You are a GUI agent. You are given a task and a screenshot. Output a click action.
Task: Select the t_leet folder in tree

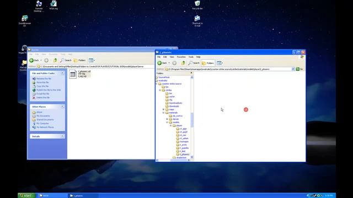(x=183, y=151)
